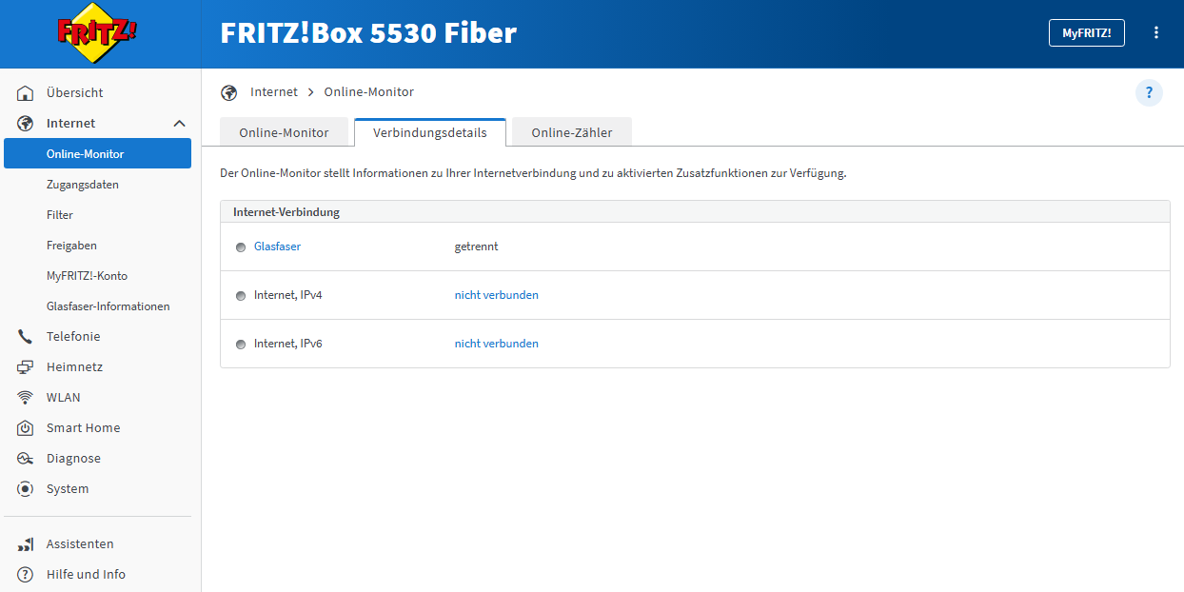Image resolution: width=1184 pixels, height=592 pixels.
Task: Click the MyFRITZ! button
Action: click(x=1086, y=32)
